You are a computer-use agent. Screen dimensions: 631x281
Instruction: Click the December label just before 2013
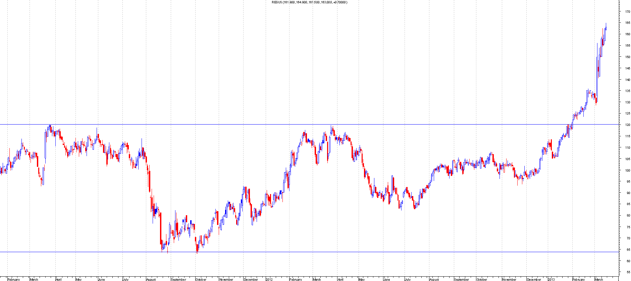pos(534,279)
